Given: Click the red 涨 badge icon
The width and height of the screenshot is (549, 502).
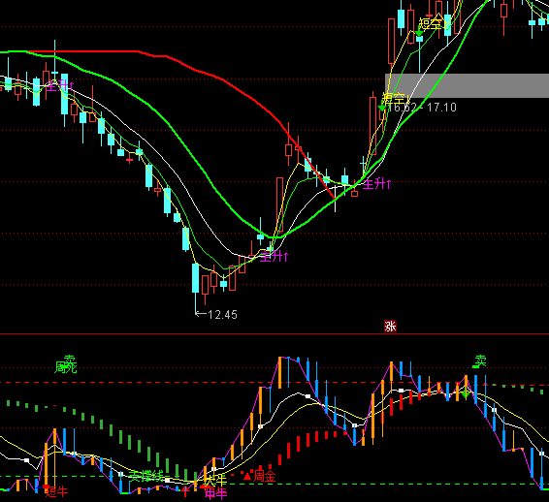Looking at the screenshot, I should (390, 326).
